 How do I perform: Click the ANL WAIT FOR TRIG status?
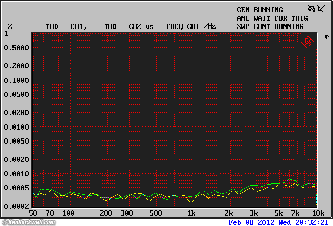point(272,18)
